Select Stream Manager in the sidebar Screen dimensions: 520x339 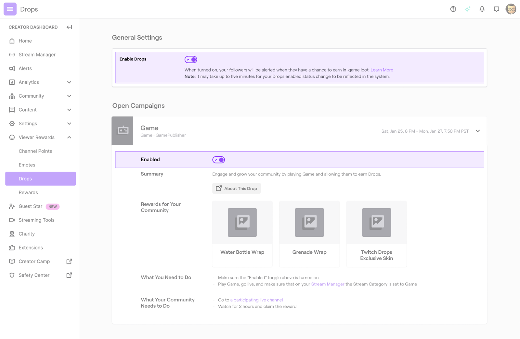pyautogui.click(x=37, y=54)
